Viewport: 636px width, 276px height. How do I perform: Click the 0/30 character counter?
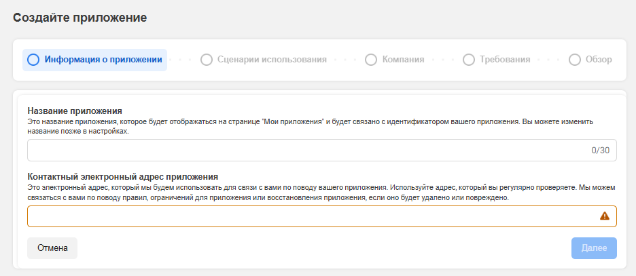(600, 151)
